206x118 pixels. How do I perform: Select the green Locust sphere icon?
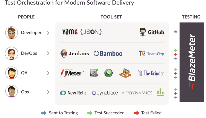108,73
